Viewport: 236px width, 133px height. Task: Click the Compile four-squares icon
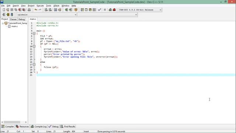coord(82,10)
